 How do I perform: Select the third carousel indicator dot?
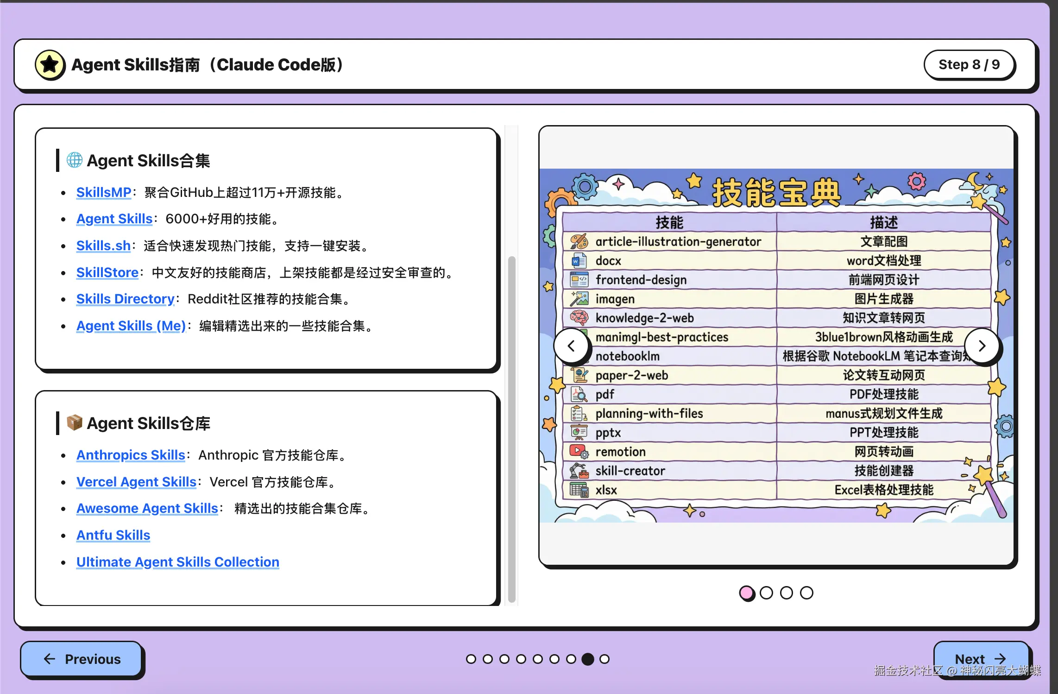pyautogui.click(x=786, y=593)
